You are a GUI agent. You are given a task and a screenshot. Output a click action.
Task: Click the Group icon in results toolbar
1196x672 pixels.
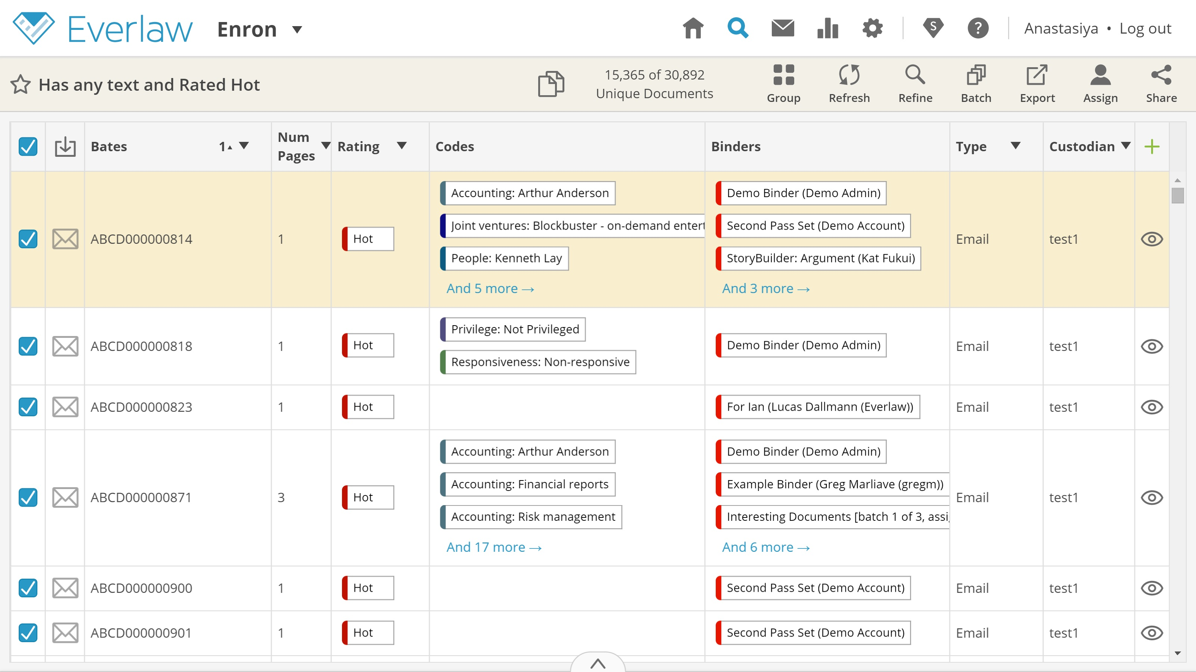pyautogui.click(x=783, y=84)
